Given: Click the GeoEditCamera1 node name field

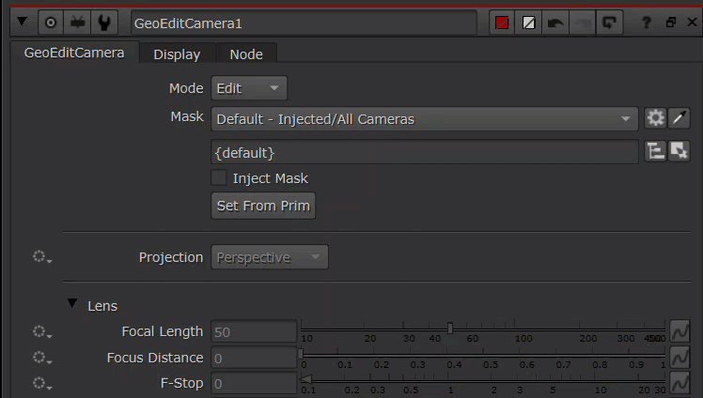Looking at the screenshot, I should [x=303, y=23].
